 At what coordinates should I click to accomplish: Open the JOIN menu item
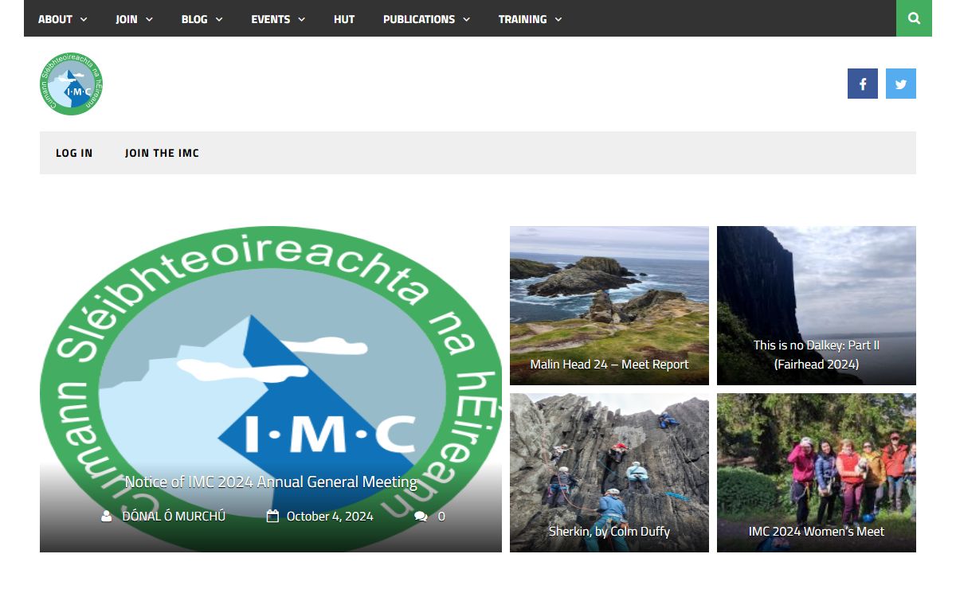127,19
